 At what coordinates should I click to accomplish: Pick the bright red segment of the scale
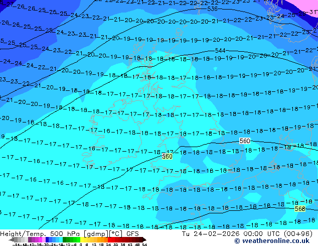click(109, 240)
